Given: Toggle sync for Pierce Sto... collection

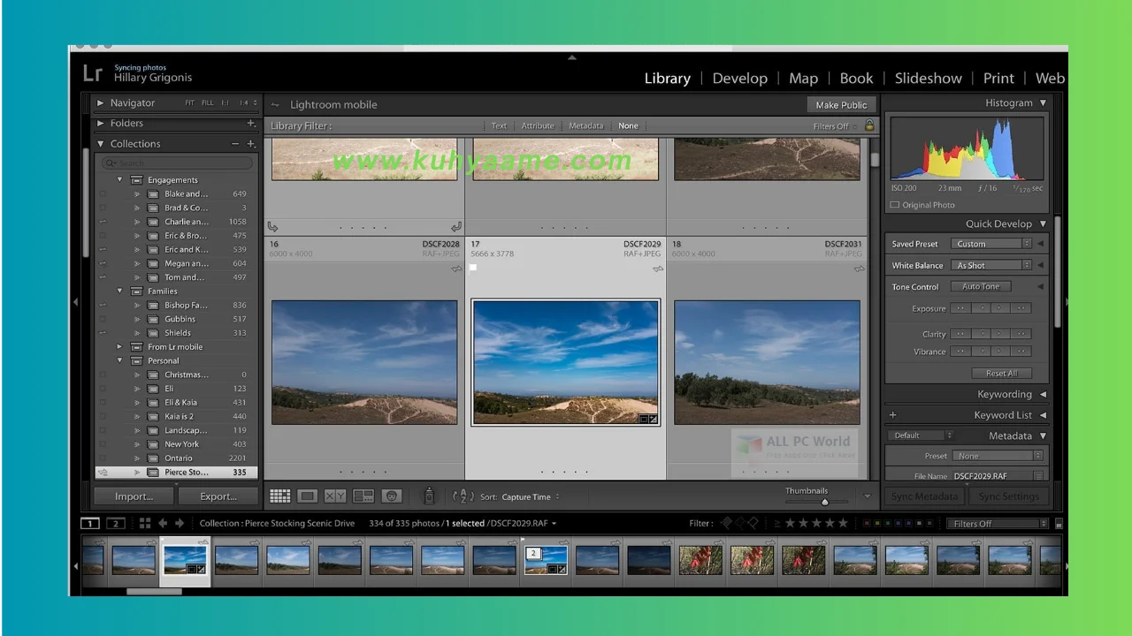Looking at the screenshot, I should pos(103,473).
